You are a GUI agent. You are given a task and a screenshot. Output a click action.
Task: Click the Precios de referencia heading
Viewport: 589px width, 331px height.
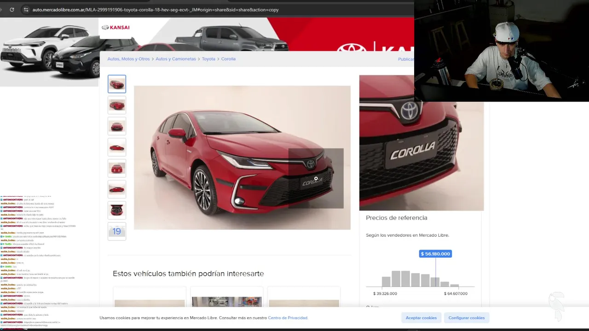pos(397,218)
